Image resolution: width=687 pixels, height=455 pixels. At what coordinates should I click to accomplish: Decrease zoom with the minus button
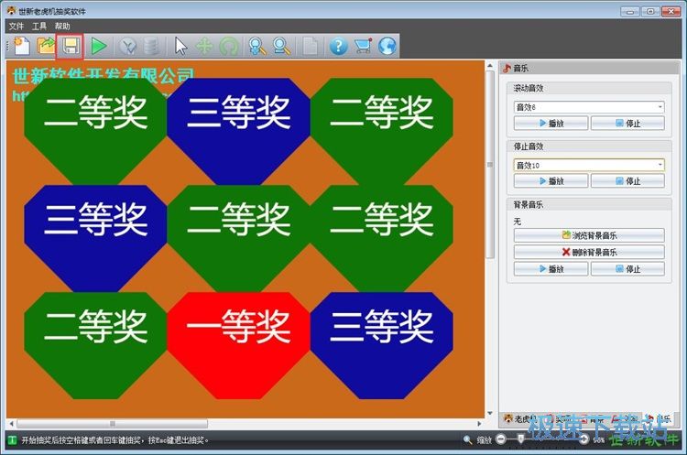(501, 439)
